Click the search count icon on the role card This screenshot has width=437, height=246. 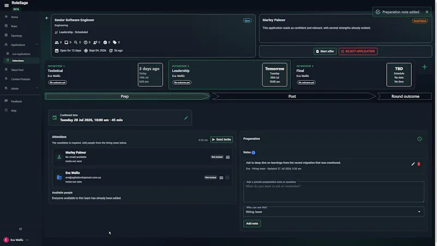76,43
